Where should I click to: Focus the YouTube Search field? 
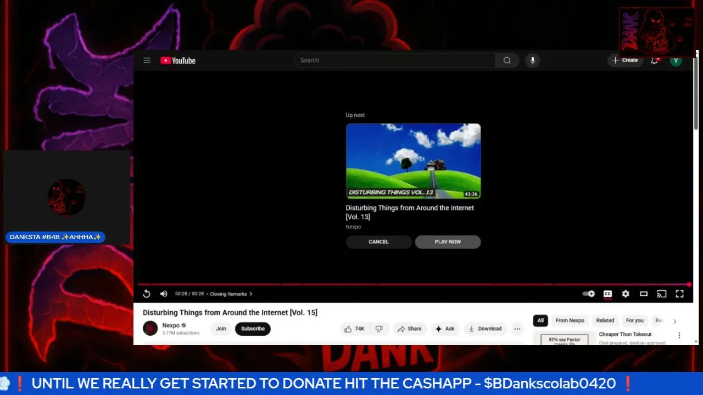coord(395,60)
